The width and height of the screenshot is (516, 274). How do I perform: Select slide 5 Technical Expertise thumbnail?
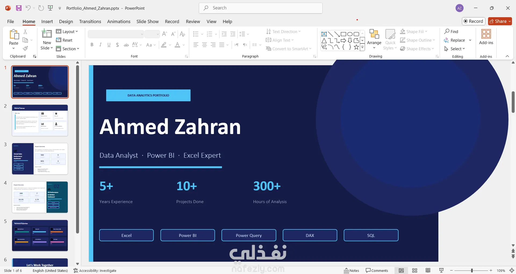[x=40, y=236]
